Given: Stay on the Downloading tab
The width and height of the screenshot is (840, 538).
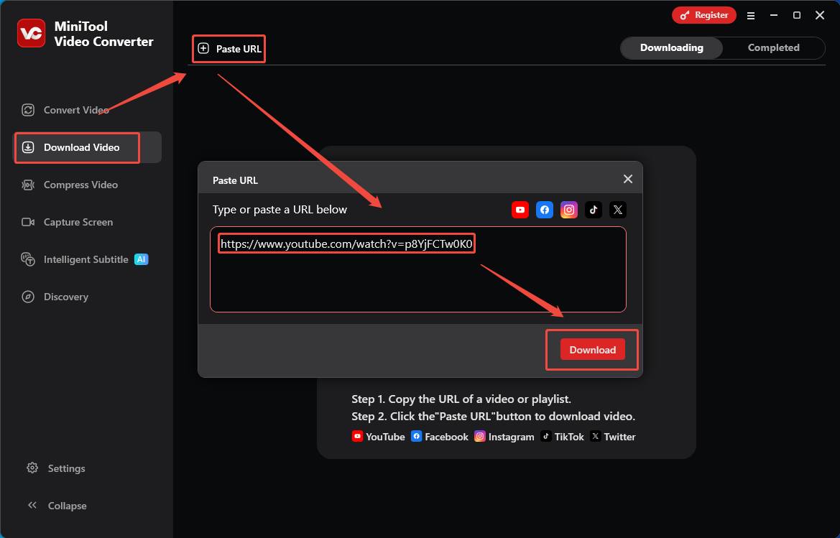Looking at the screenshot, I should (x=671, y=47).
